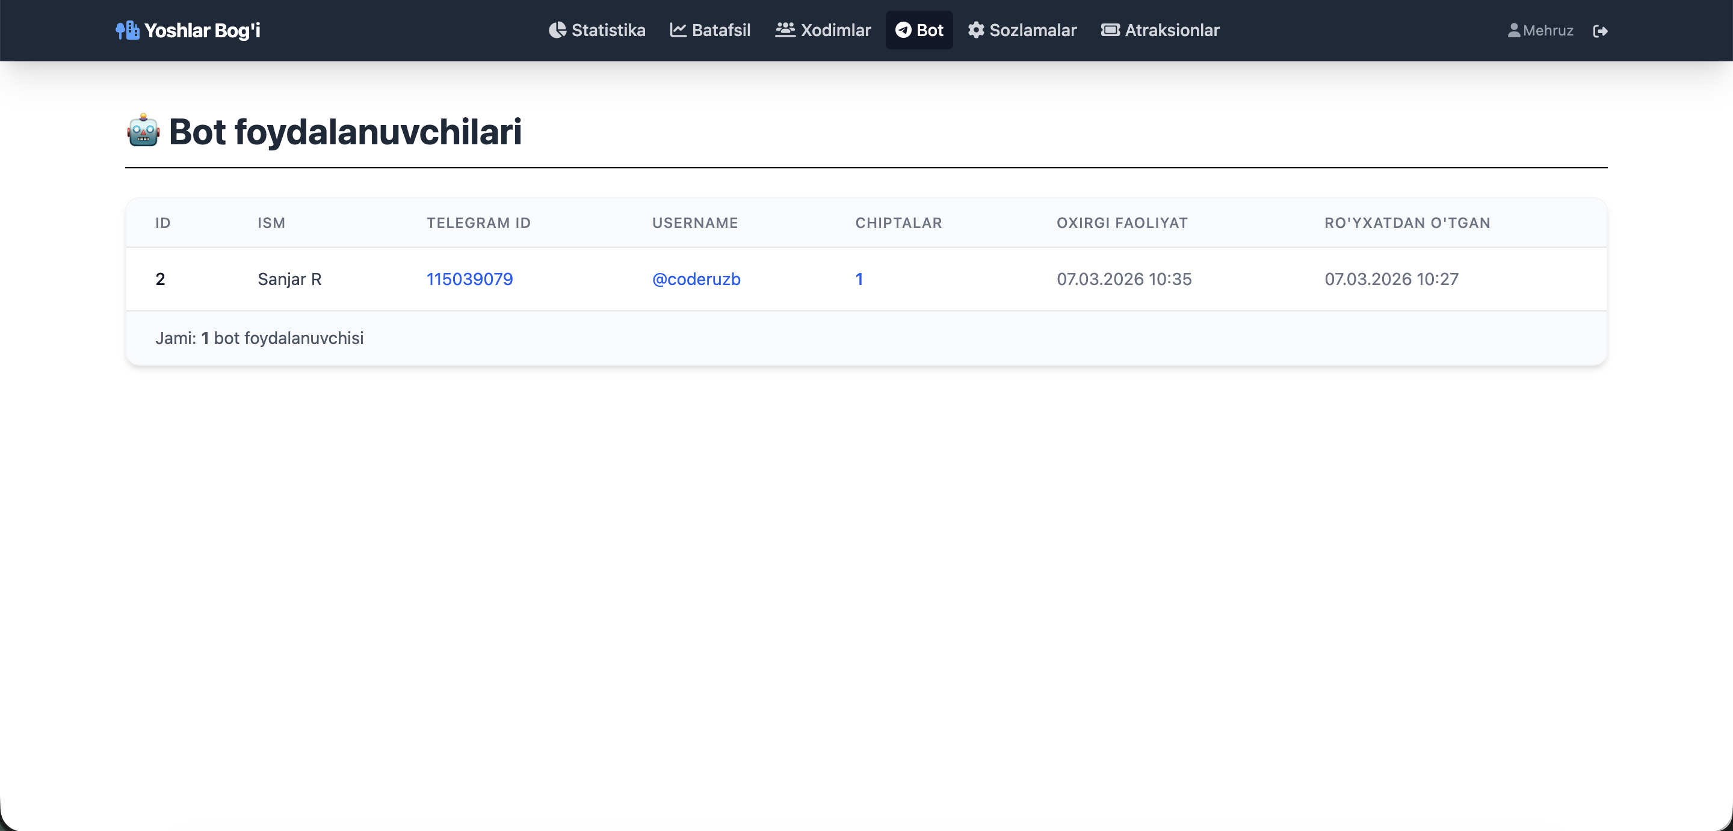Click the Sozlamalar gear icon

point(975,30)
